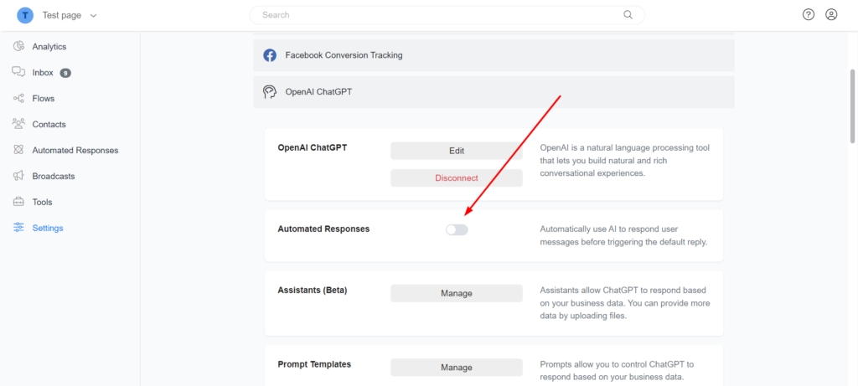The width and height of the screenshot is (858, 386).
Task: Expand the Facebook Conversion Tracking section
Action: 494,55
